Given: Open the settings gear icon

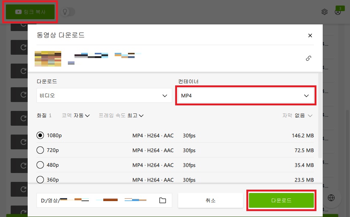Looking at the screenshot, I should (324, 11).
